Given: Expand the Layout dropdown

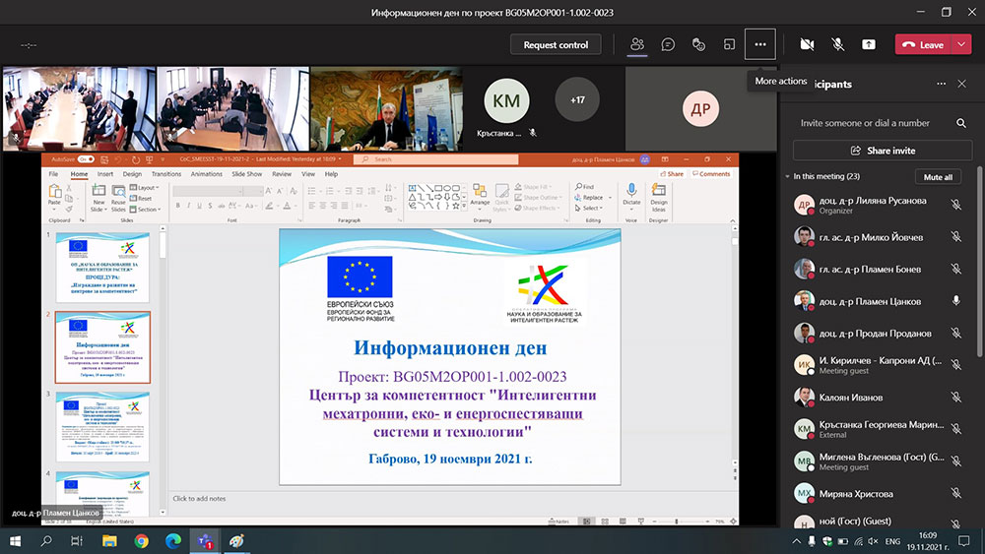Looking at the screenshot, I should click(145, 188).
